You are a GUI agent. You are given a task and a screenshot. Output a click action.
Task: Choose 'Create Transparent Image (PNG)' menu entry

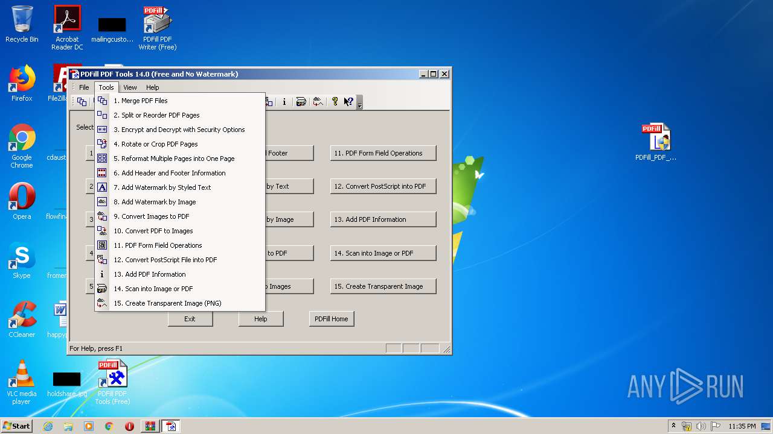point(180,303)
